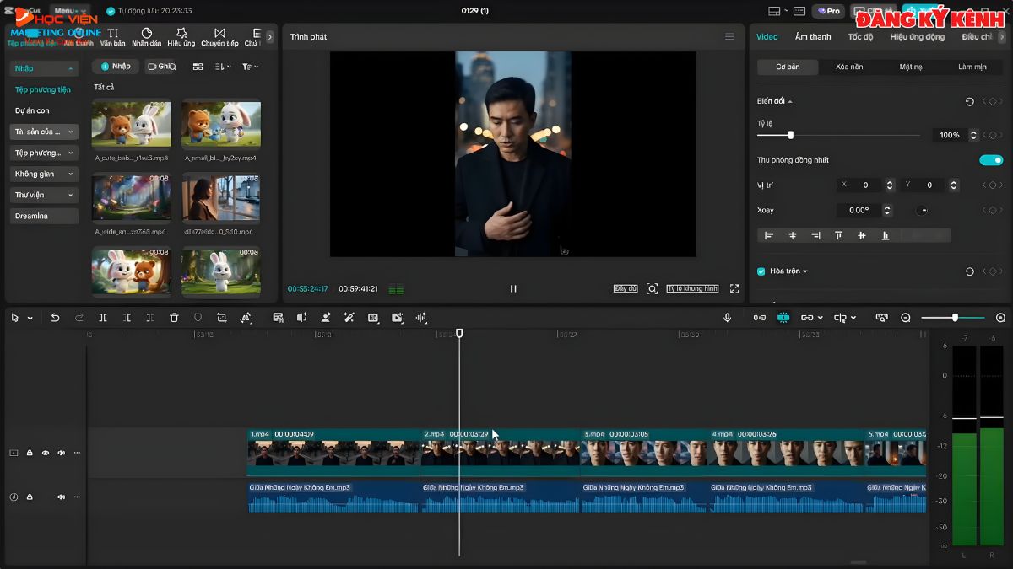The image size is (1013, 569).
Task: Open the Văn bản tab in media panel
Action: [x=113, y=36]
